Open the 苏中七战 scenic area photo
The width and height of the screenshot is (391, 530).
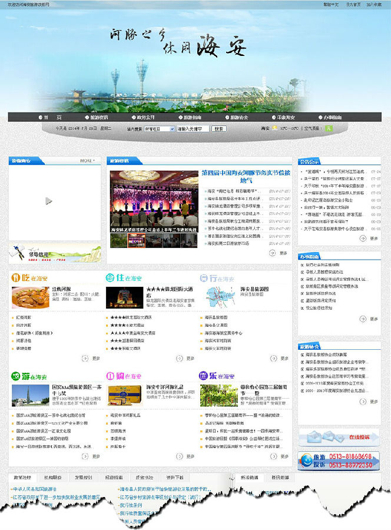click(31, 396)
